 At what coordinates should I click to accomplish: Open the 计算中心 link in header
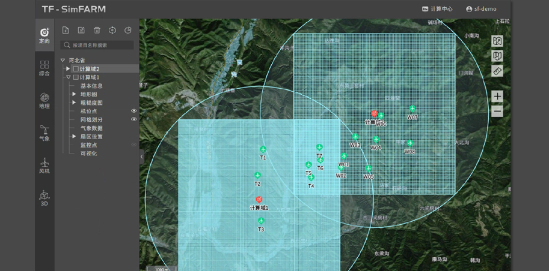(437, 9)
